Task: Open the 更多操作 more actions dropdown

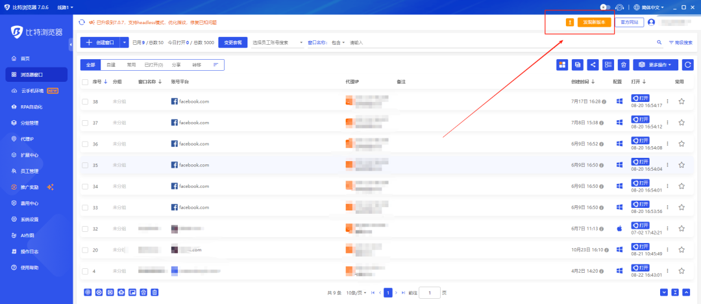Action: click(x=656, y=65)
